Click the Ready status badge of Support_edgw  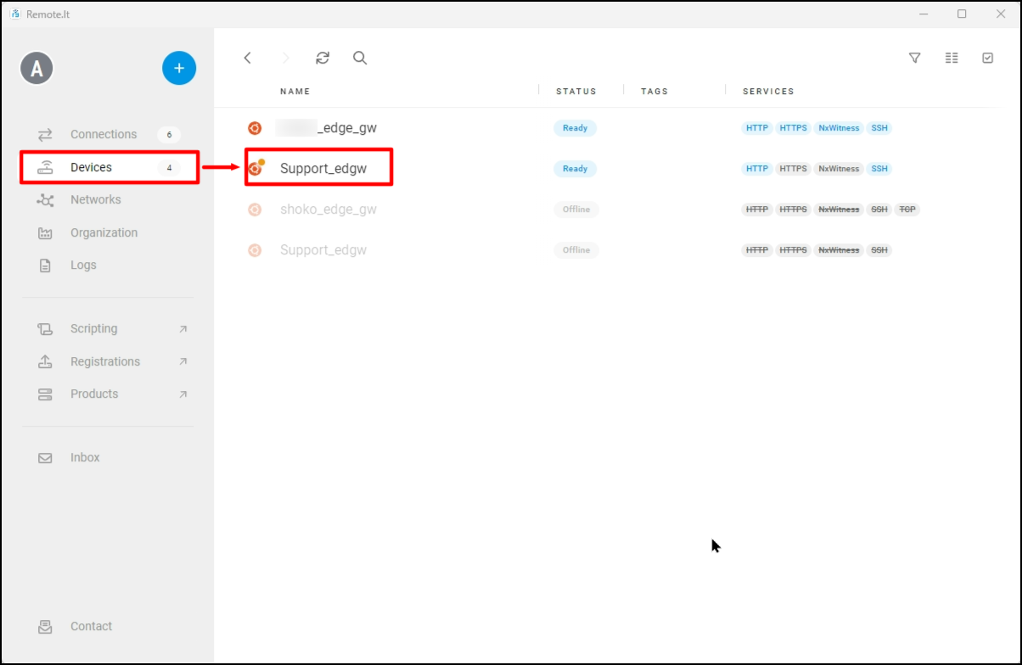click(x=576, y=168)
